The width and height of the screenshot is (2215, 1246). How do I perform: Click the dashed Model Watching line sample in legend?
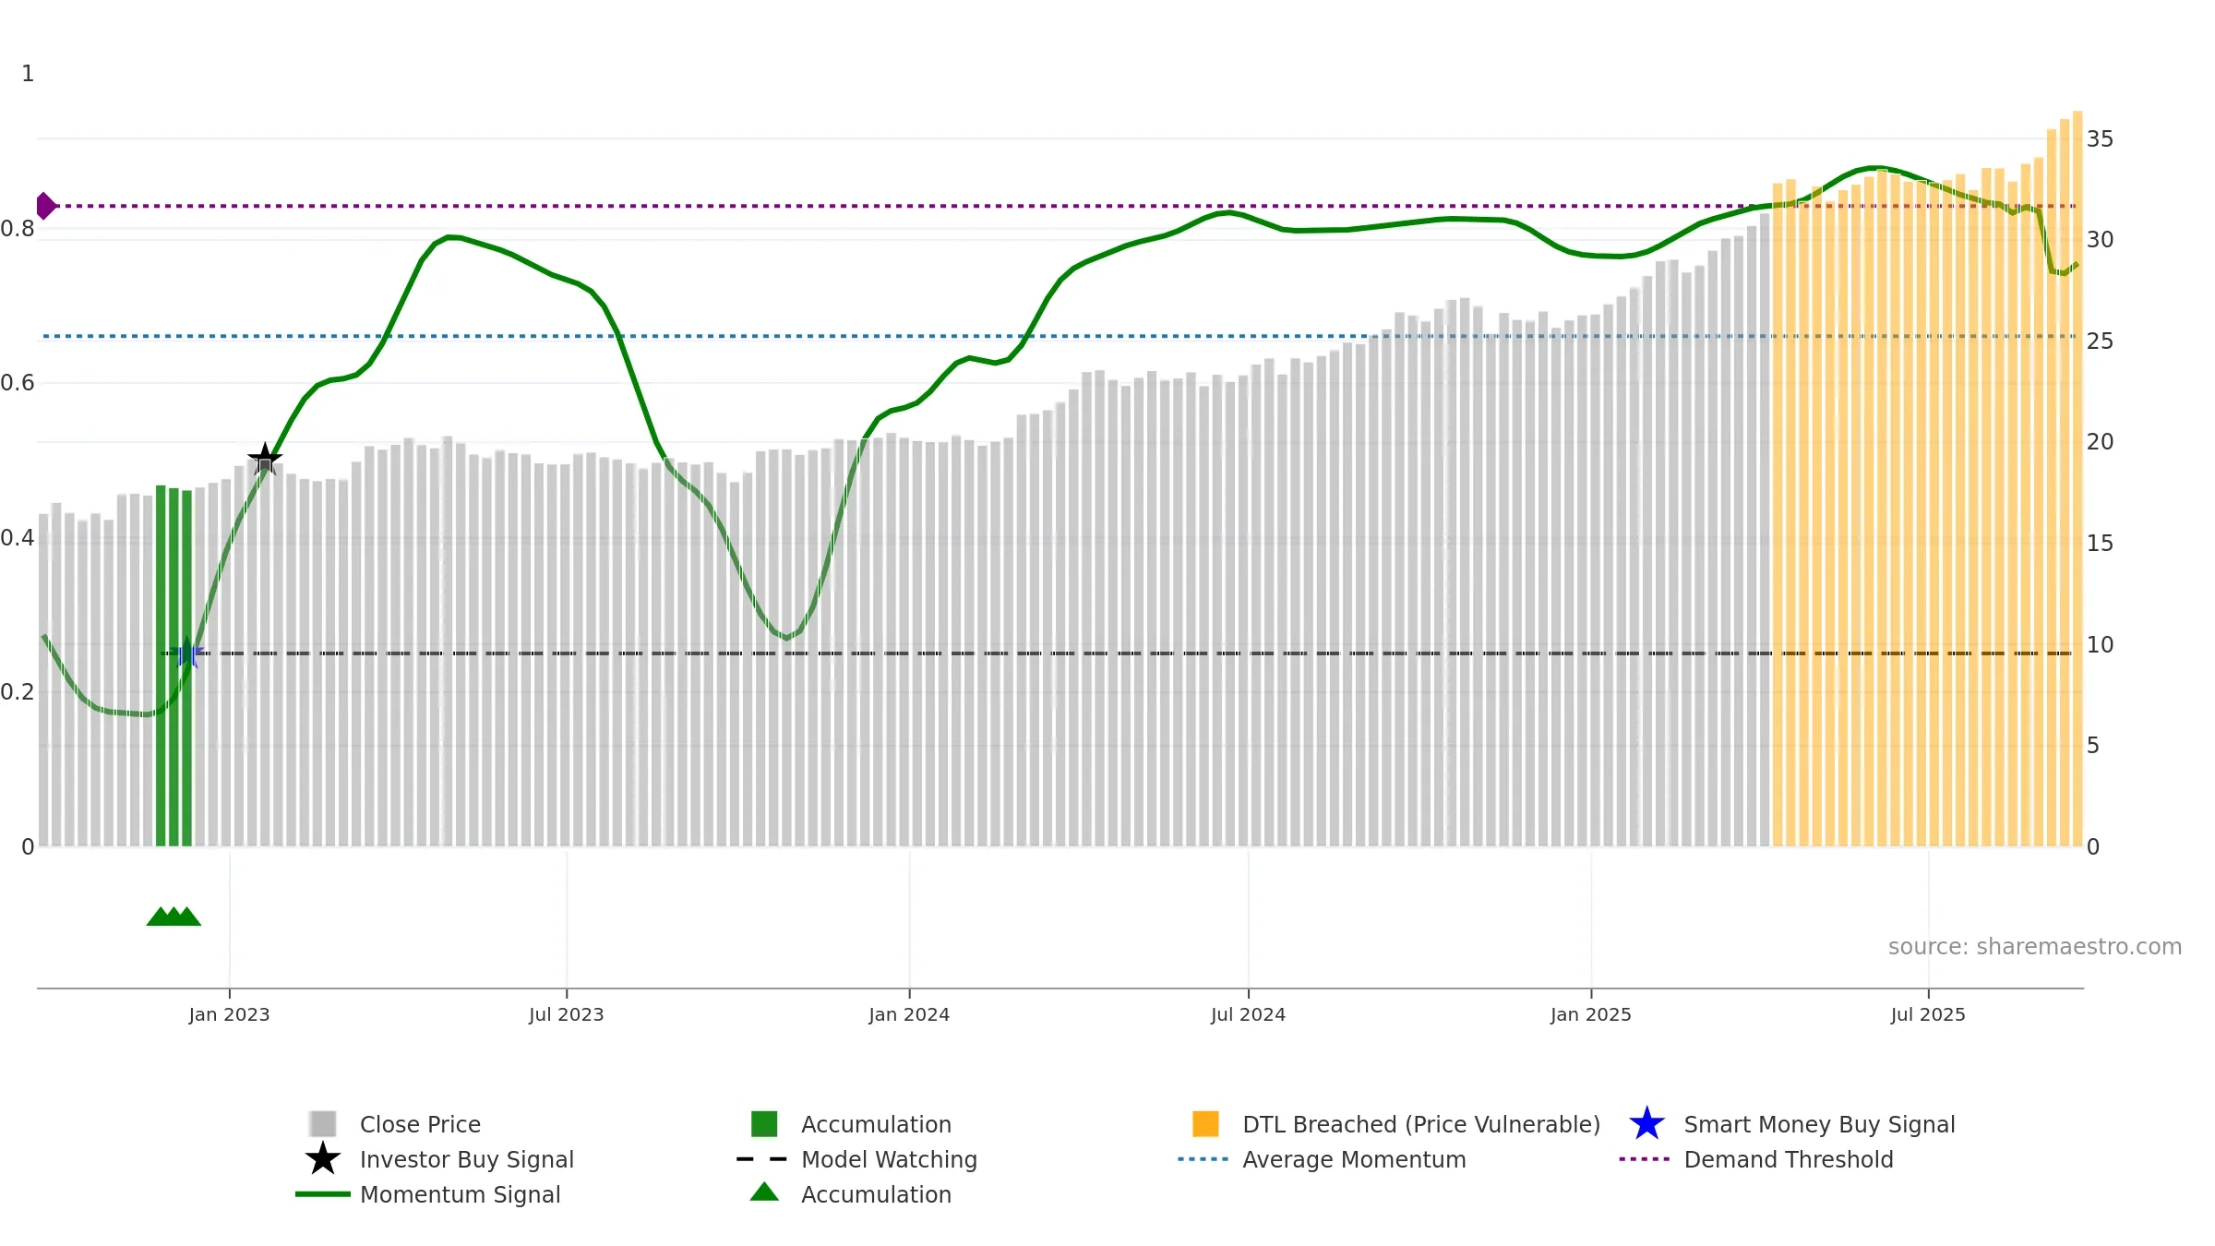(x=762, y=1158)
